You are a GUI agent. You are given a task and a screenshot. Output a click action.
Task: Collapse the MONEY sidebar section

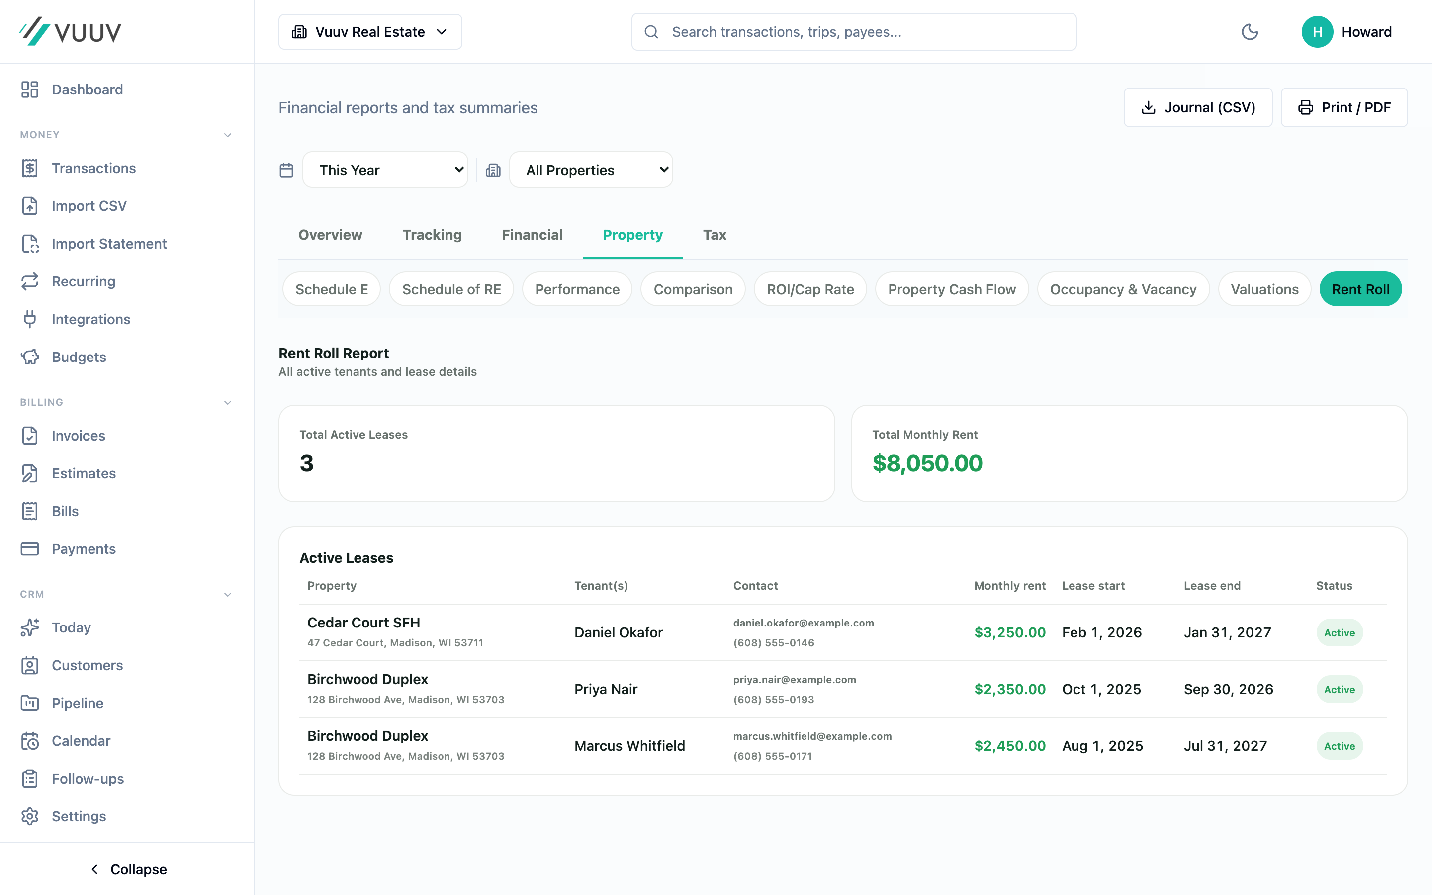[x=227, y=135]
